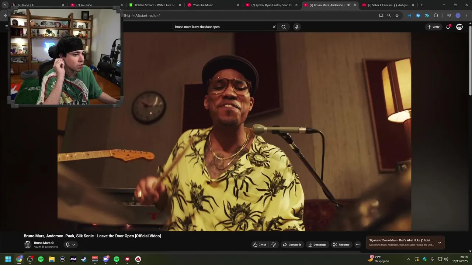Viewport: 472px width, 265px height.
Task: Mute the Bruno Mars tab audio indicator
Action: (349, 5)
